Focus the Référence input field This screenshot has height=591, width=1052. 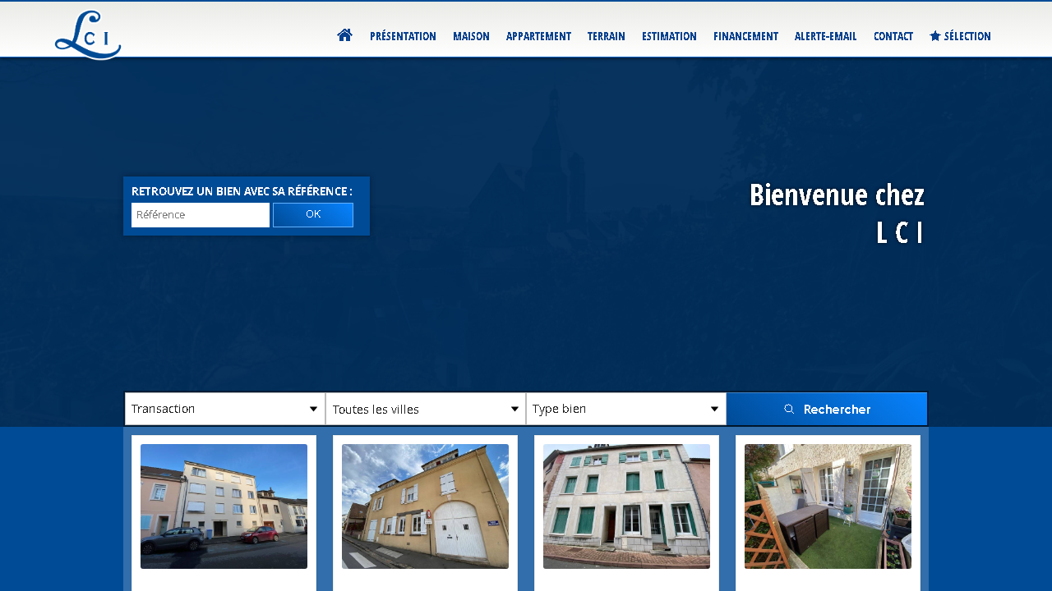pyautogui.click(x=201, y=215)
